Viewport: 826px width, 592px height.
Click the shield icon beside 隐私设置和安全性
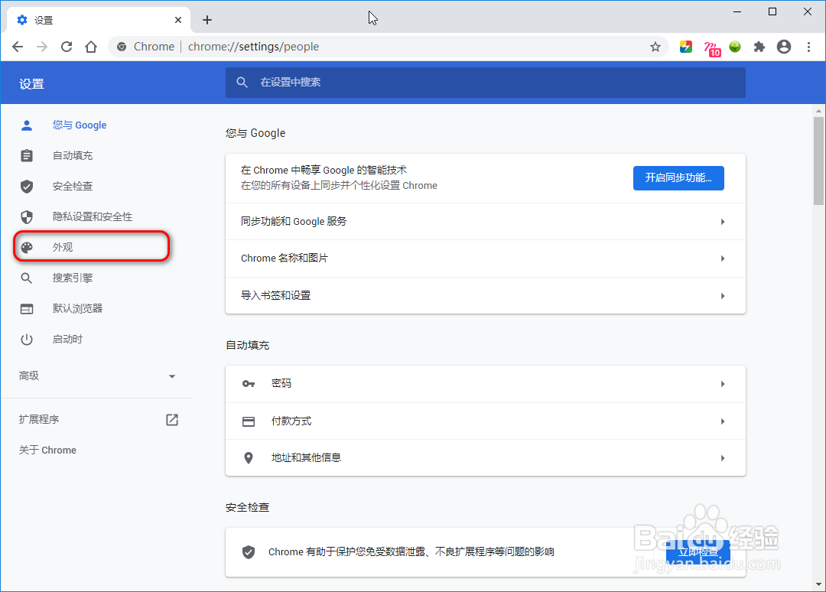(27, 217)
